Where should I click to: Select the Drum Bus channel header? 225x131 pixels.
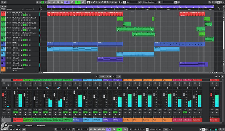pos(127,80)
